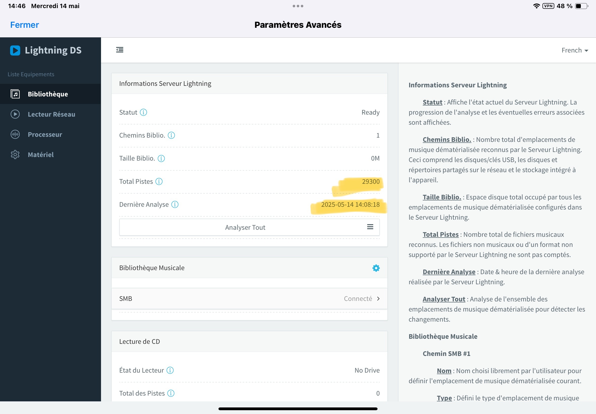Click the Taille Biblio. info icon

(x=161, y=159)
